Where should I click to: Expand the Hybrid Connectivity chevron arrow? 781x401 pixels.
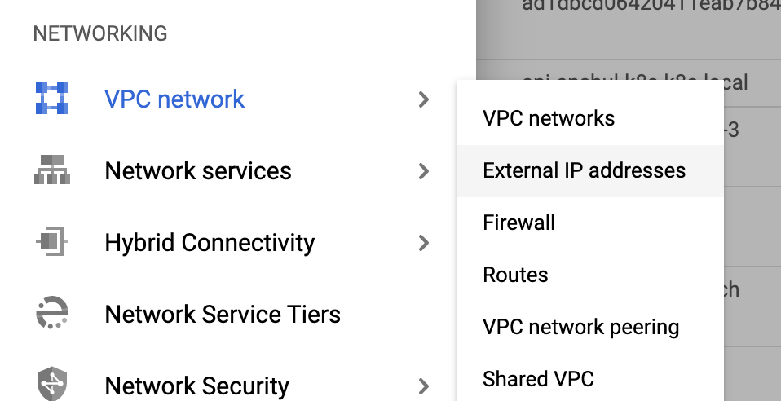[424, 243]
